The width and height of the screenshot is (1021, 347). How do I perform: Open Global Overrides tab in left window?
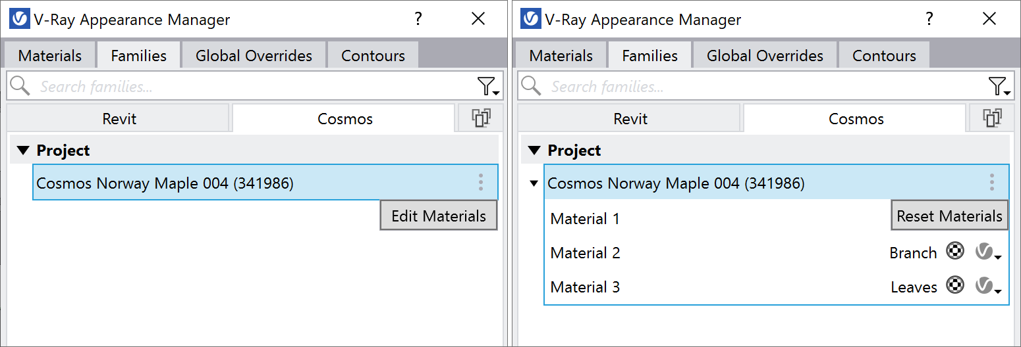pos(254,55)
